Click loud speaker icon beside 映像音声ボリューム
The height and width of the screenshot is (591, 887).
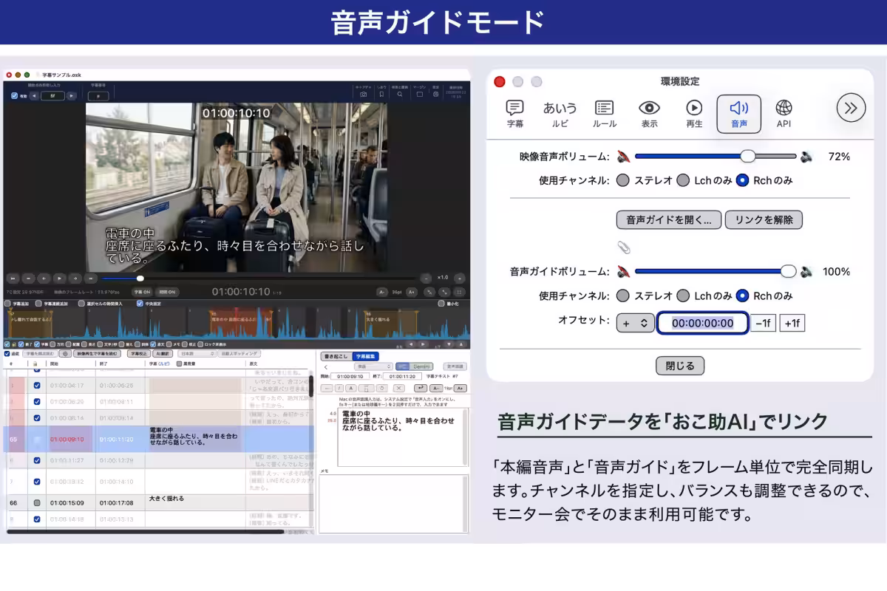pos(807,157)
